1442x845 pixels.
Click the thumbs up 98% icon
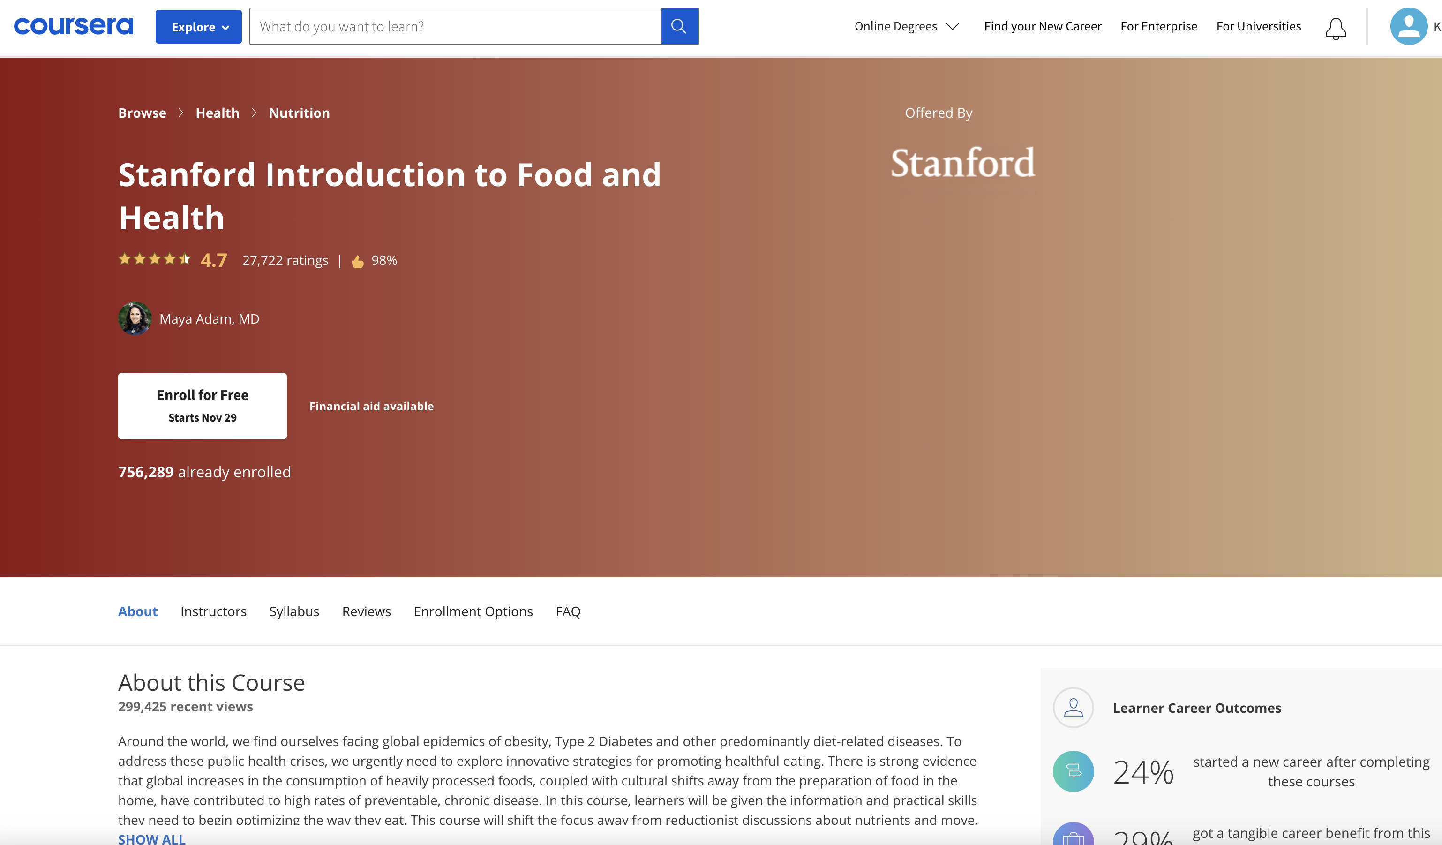(358, 261)
